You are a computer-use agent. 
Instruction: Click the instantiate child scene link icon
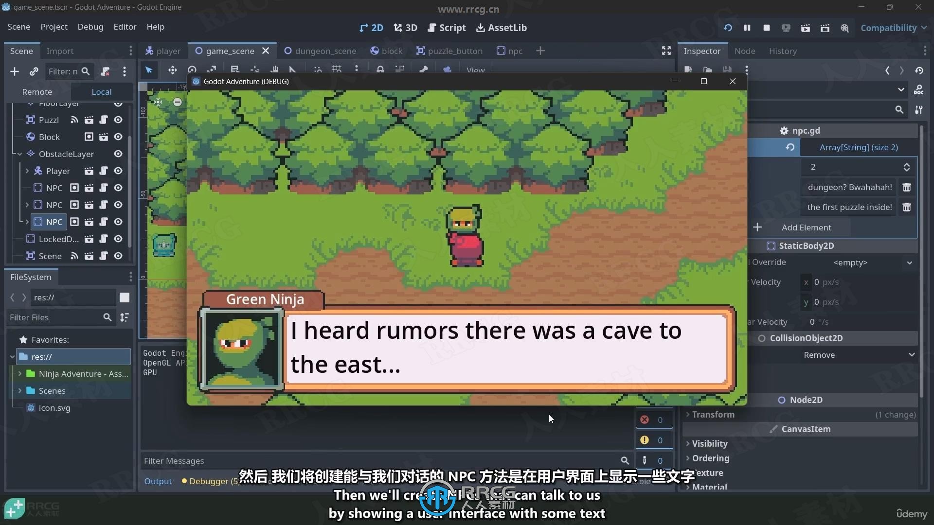click(34, 71)
